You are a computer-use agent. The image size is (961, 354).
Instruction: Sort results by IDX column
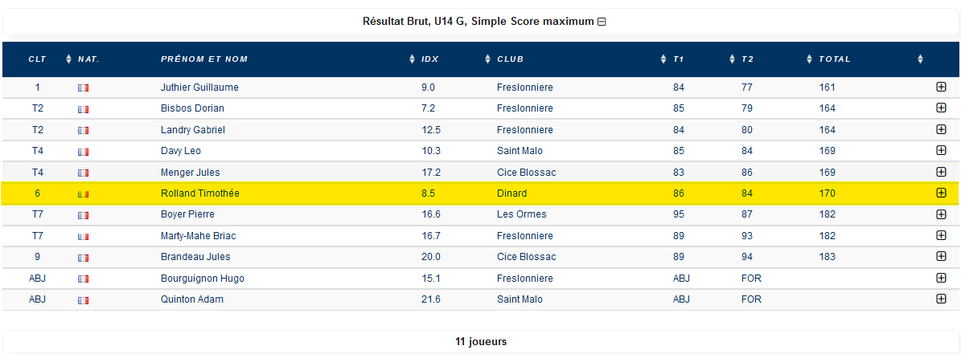[430, 59]
